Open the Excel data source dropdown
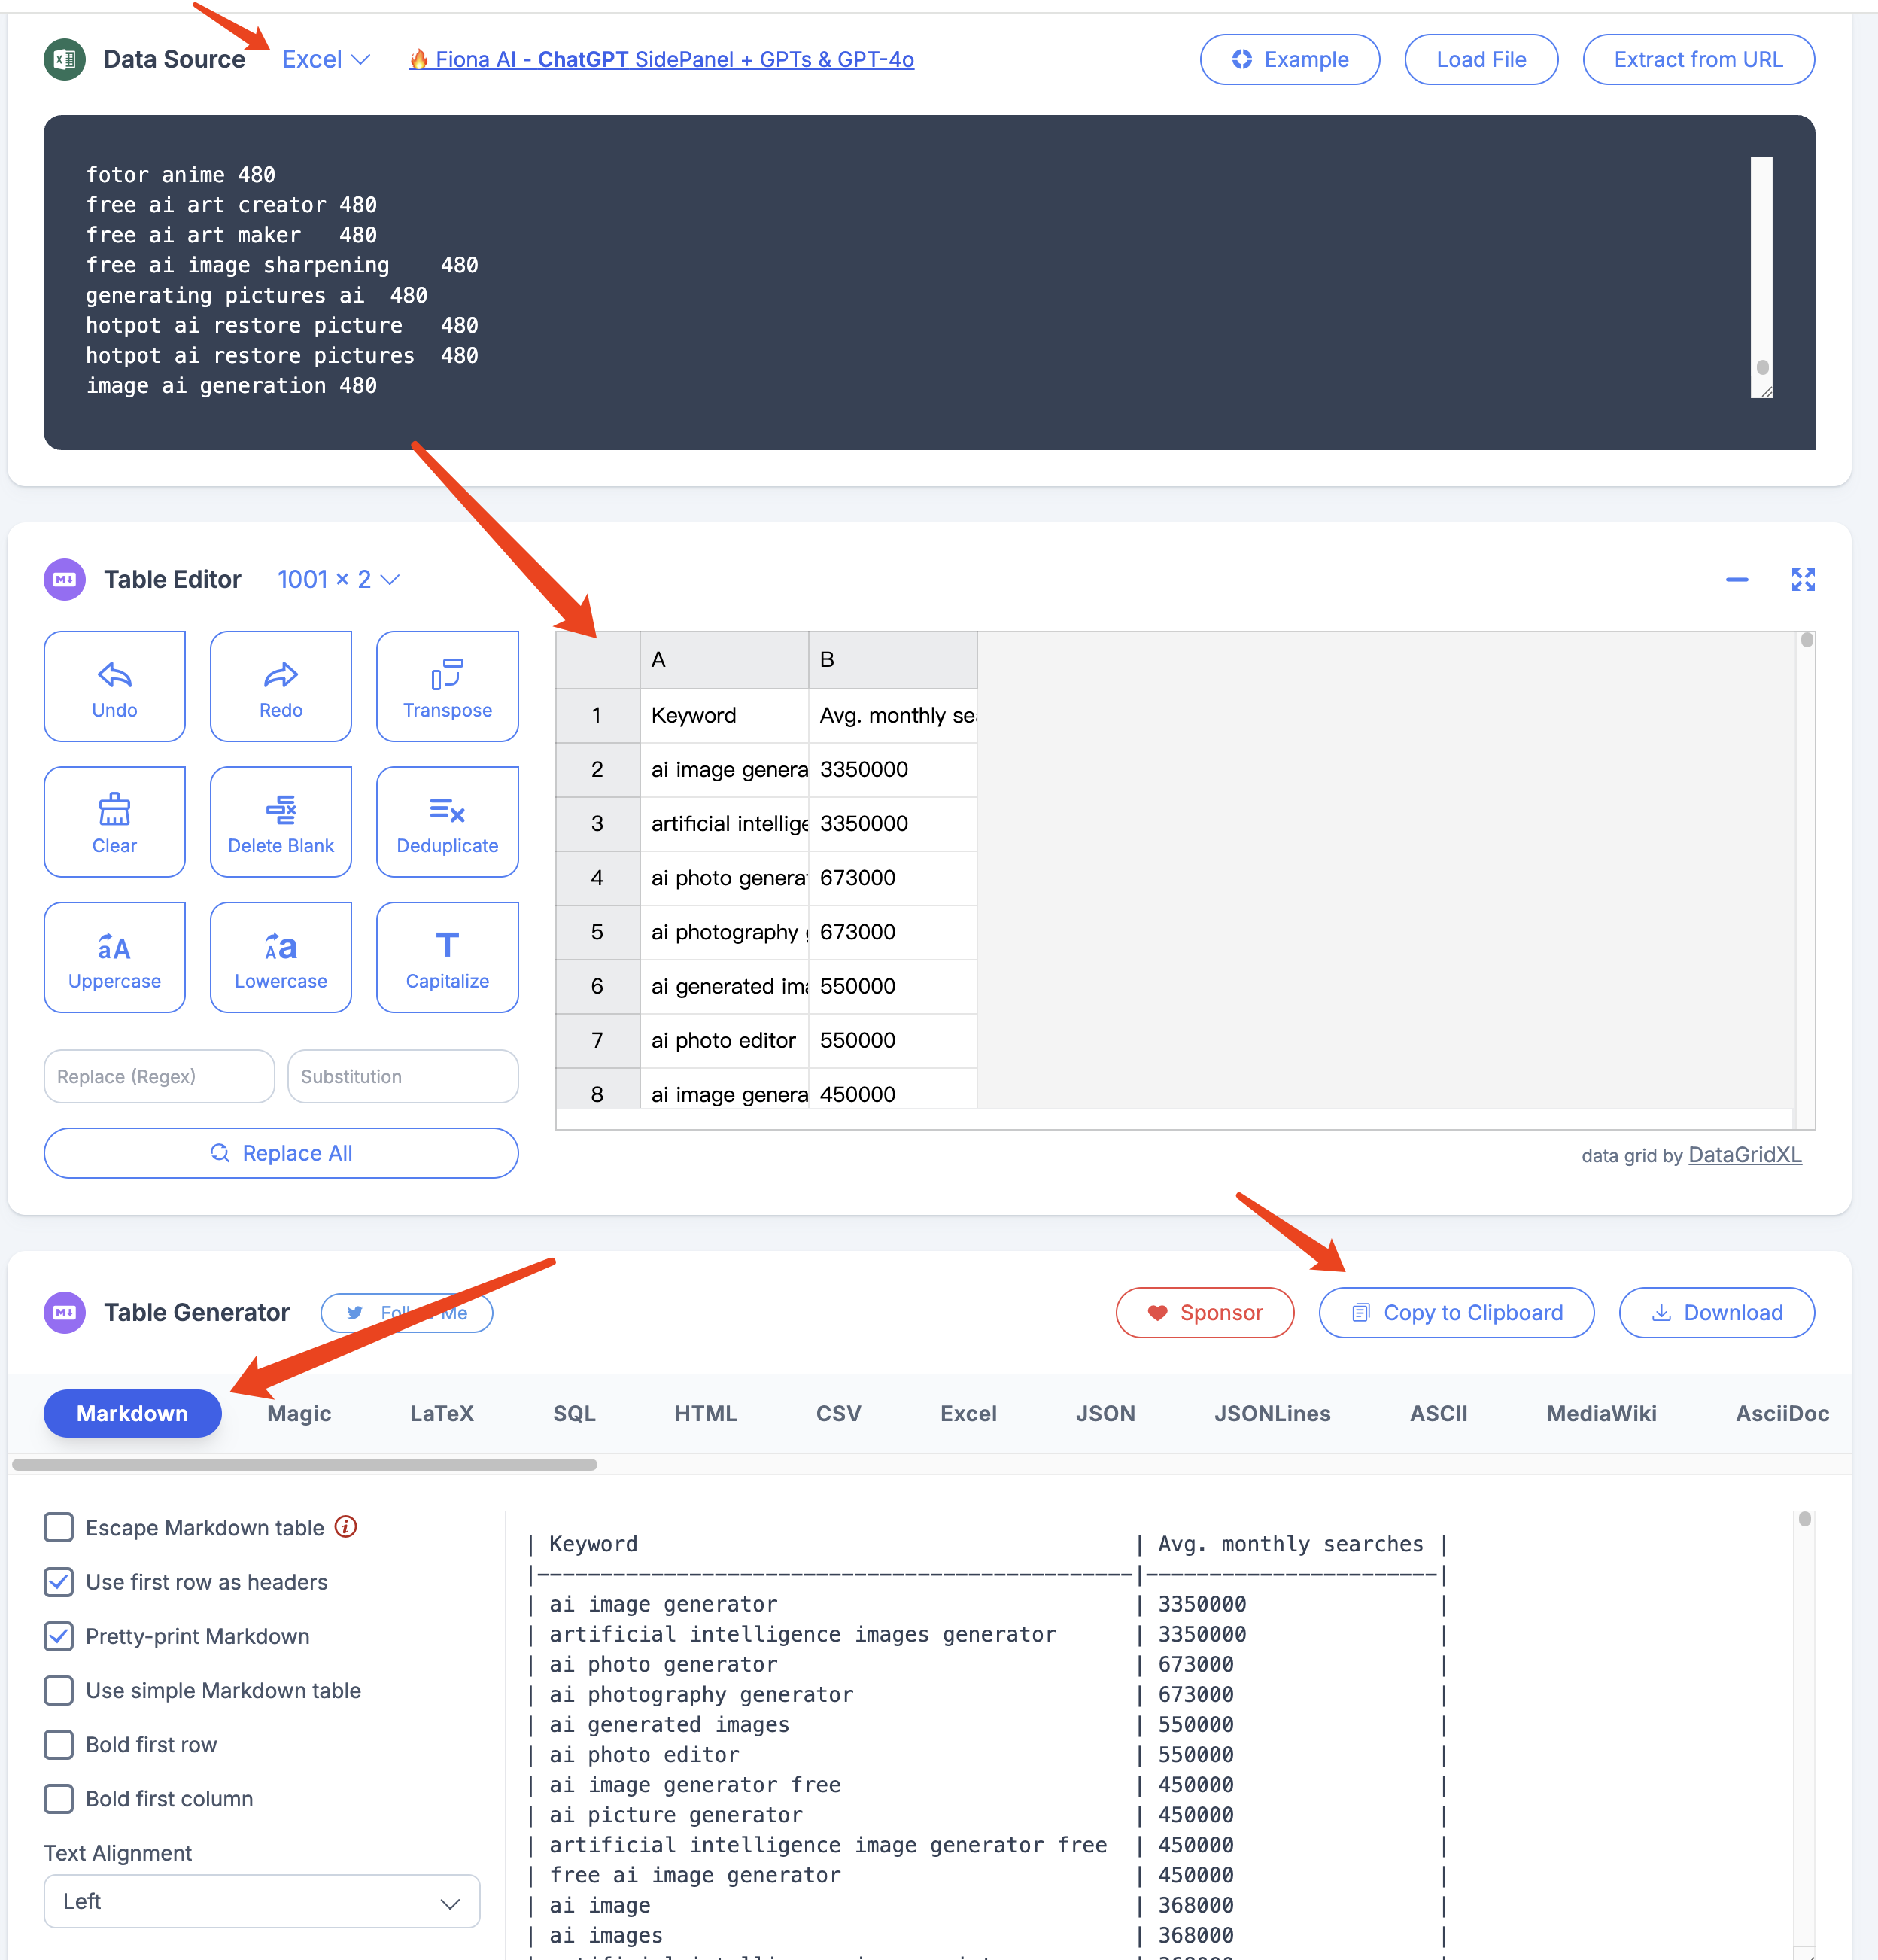 pyautogui.click(x=326, y=60)
